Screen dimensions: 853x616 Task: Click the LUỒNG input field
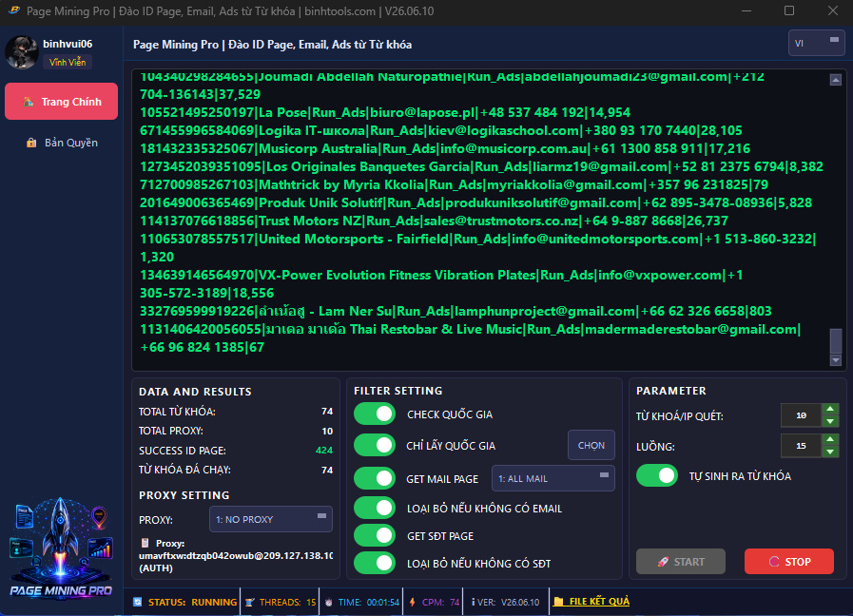click(801, 446)
